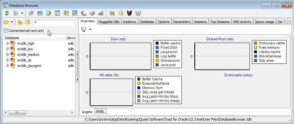Select the orcldb_high database name

tap(26, 43)
